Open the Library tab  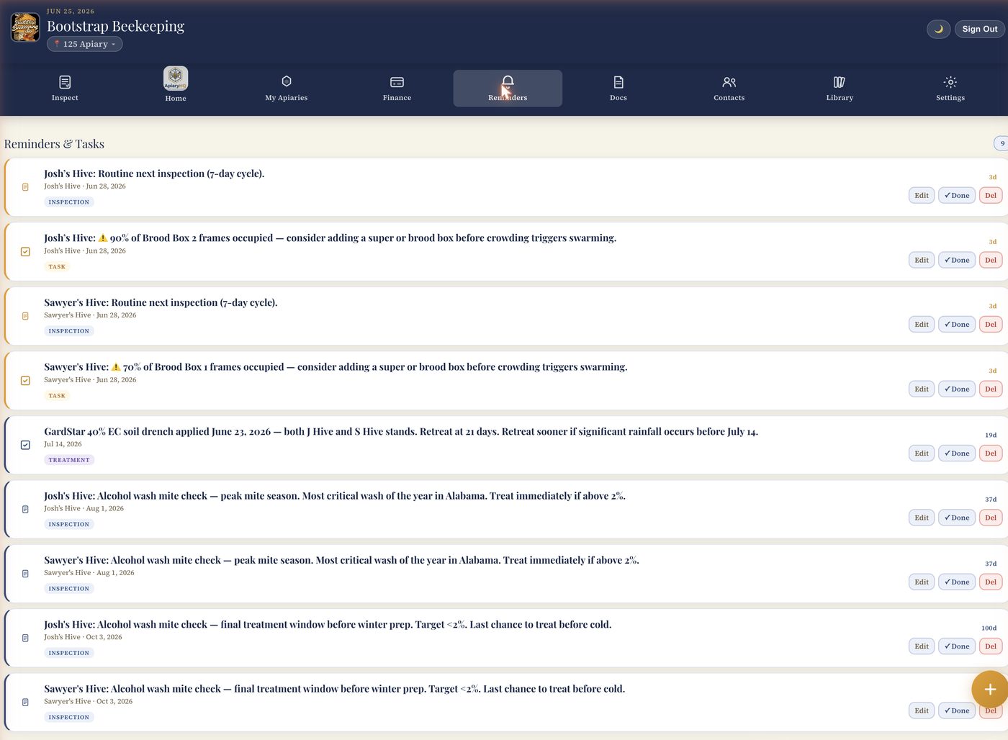pos(840,89)
